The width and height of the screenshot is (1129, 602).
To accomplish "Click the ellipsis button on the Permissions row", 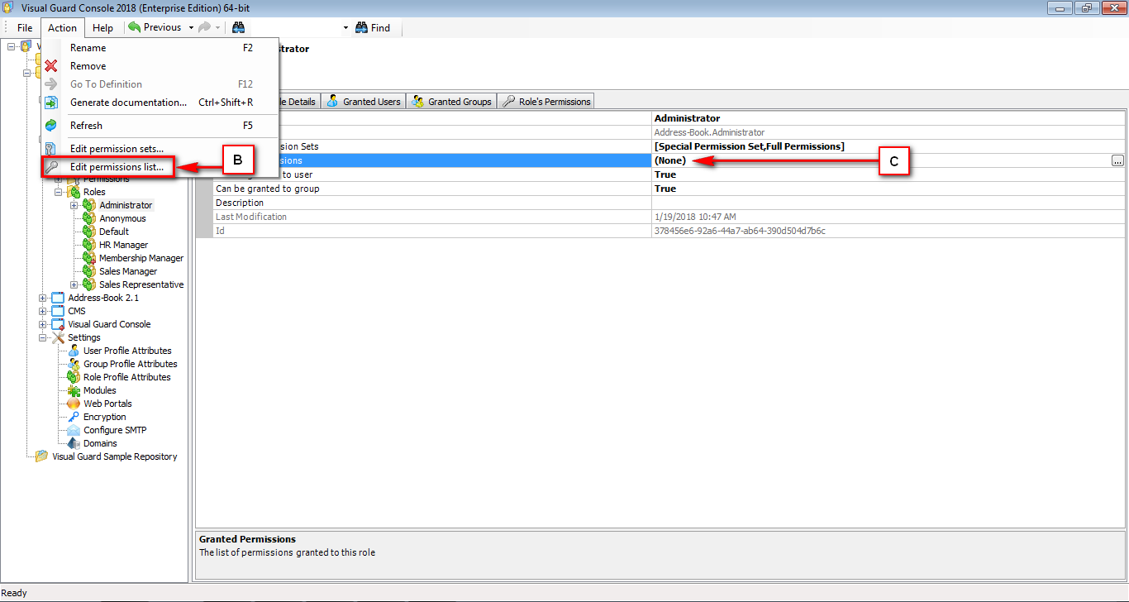I will pos(1117,160).
